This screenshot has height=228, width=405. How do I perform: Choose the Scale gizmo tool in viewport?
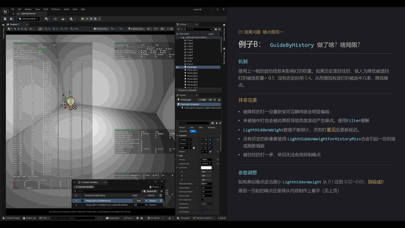point(26,29)
